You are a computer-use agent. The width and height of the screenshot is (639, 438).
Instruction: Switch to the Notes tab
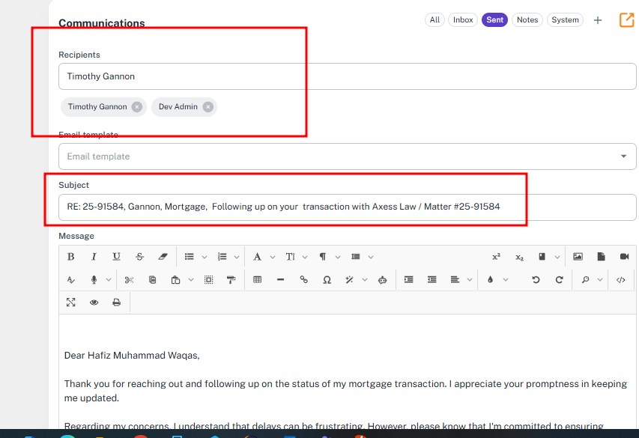point(527,20)
